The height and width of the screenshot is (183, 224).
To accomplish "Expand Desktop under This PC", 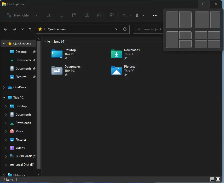I will point(6,106).
